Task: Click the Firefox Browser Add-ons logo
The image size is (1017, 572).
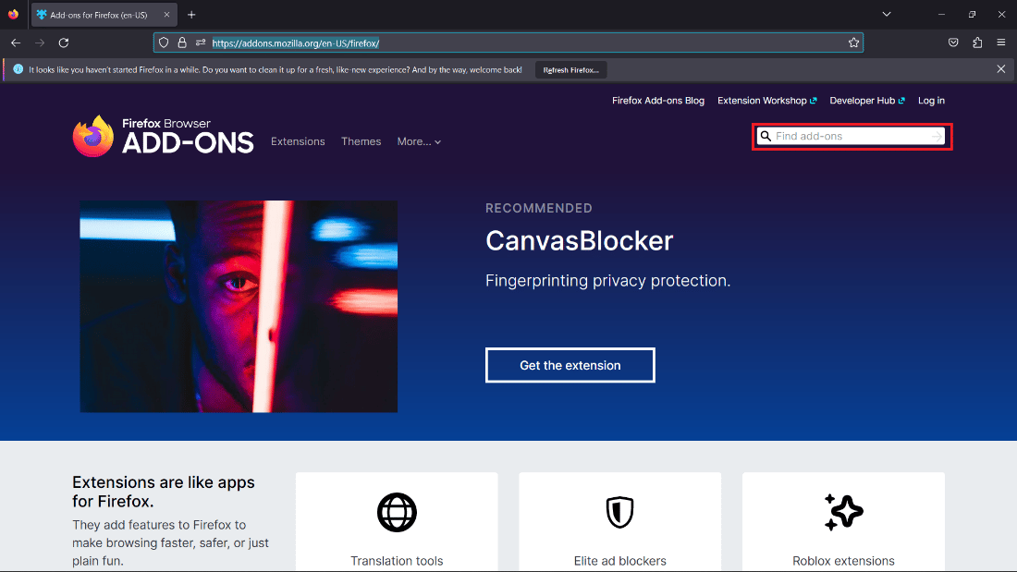Action: point(163,135)
